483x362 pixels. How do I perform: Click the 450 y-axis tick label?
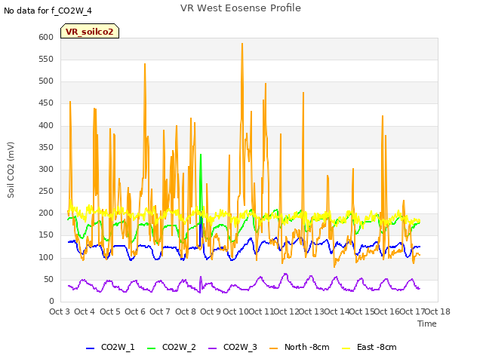point(46,103)
